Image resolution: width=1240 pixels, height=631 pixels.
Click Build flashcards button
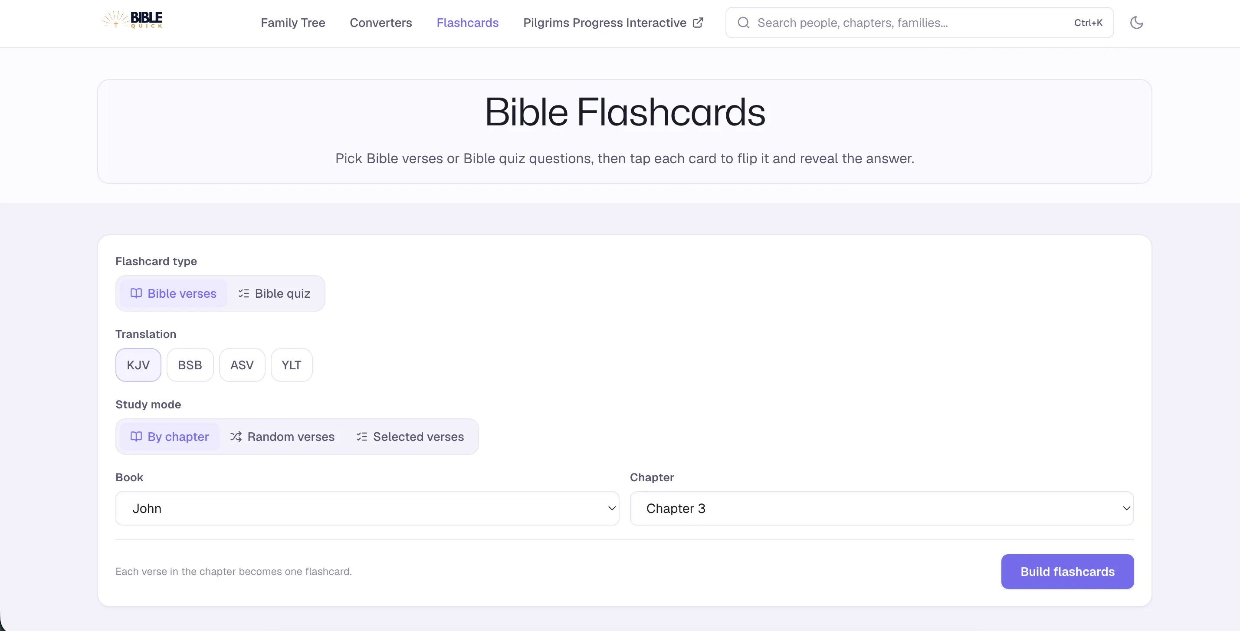coord(1067,571)
